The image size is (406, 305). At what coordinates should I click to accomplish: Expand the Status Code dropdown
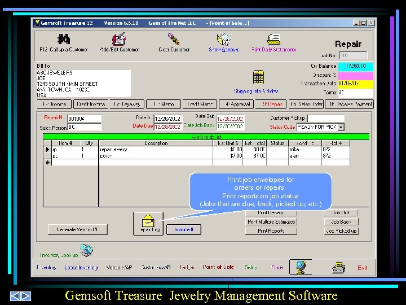(341, 127)
